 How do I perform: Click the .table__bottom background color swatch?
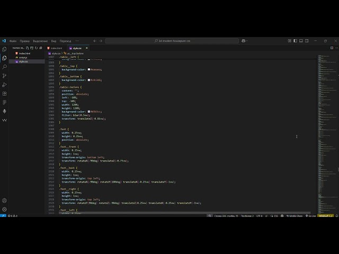coord(89,80)
